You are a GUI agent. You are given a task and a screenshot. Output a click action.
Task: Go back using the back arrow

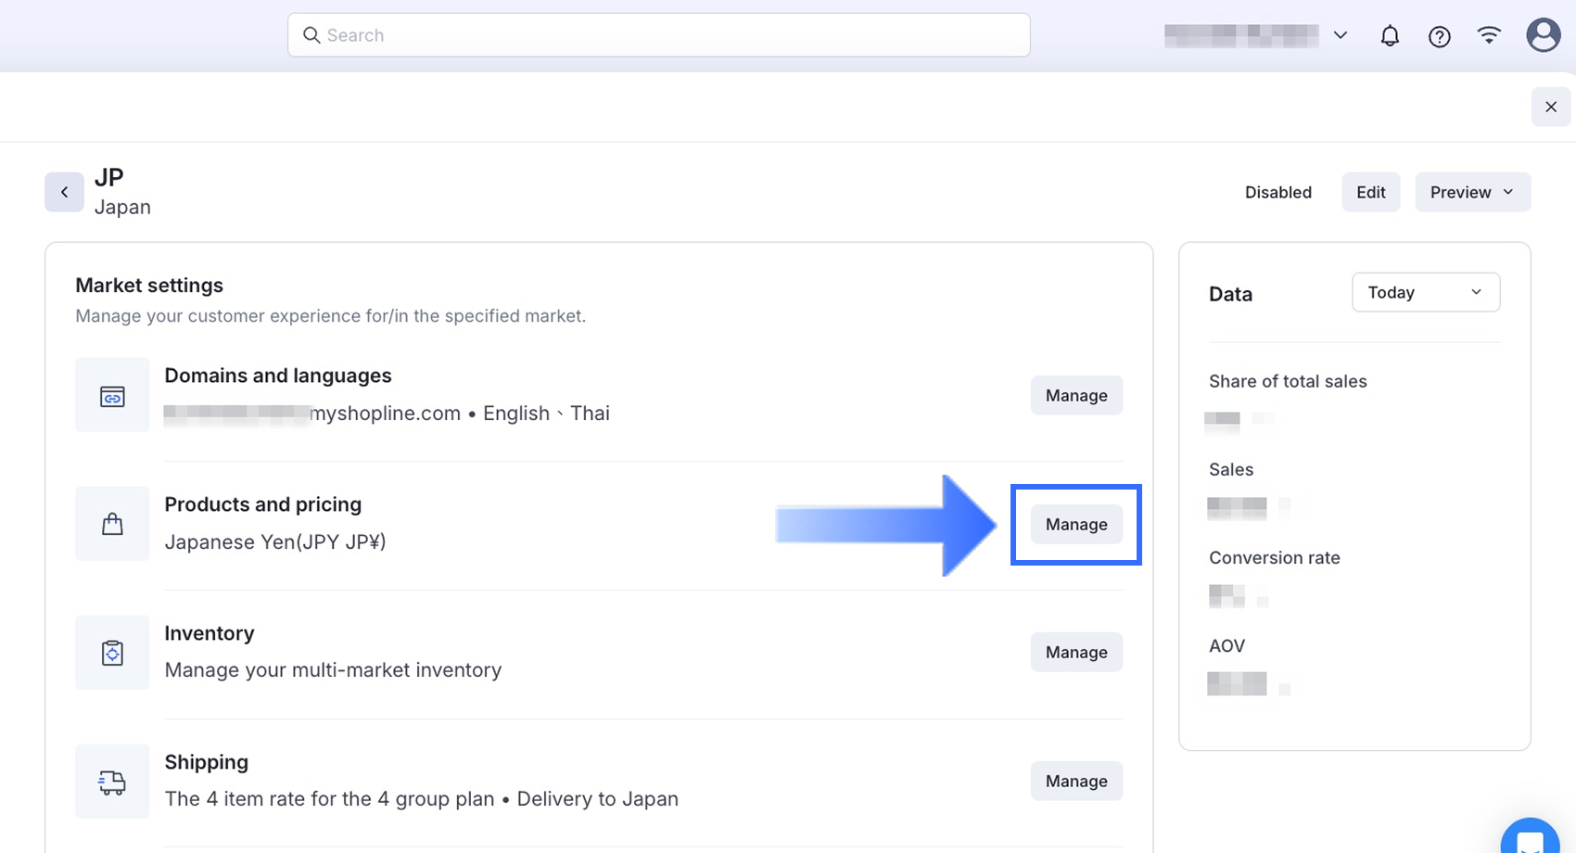pos(64,192)
